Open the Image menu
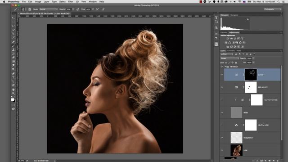The width and height of the screenshot is (288, 162). click(38, 2)
